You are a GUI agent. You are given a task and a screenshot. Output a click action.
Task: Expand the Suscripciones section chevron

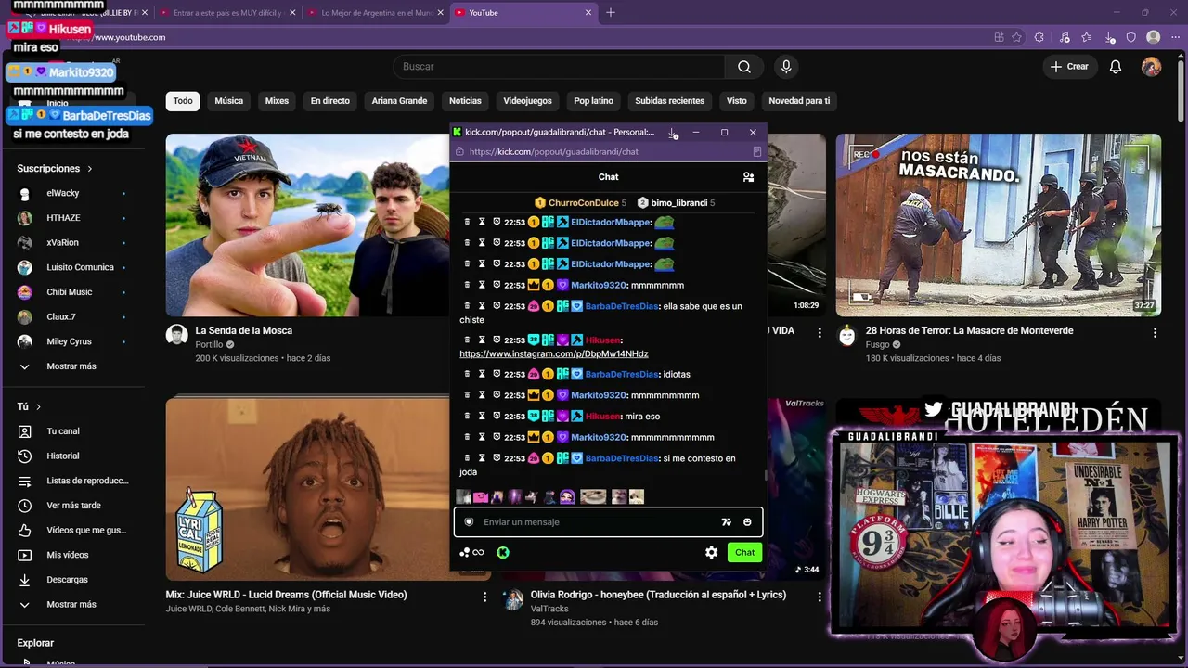[x=90, y=169]
